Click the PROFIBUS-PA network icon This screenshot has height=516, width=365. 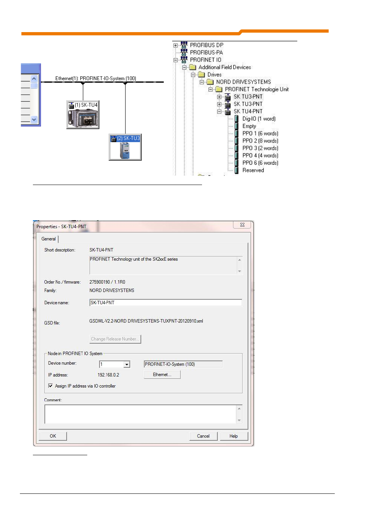(184, 52)
